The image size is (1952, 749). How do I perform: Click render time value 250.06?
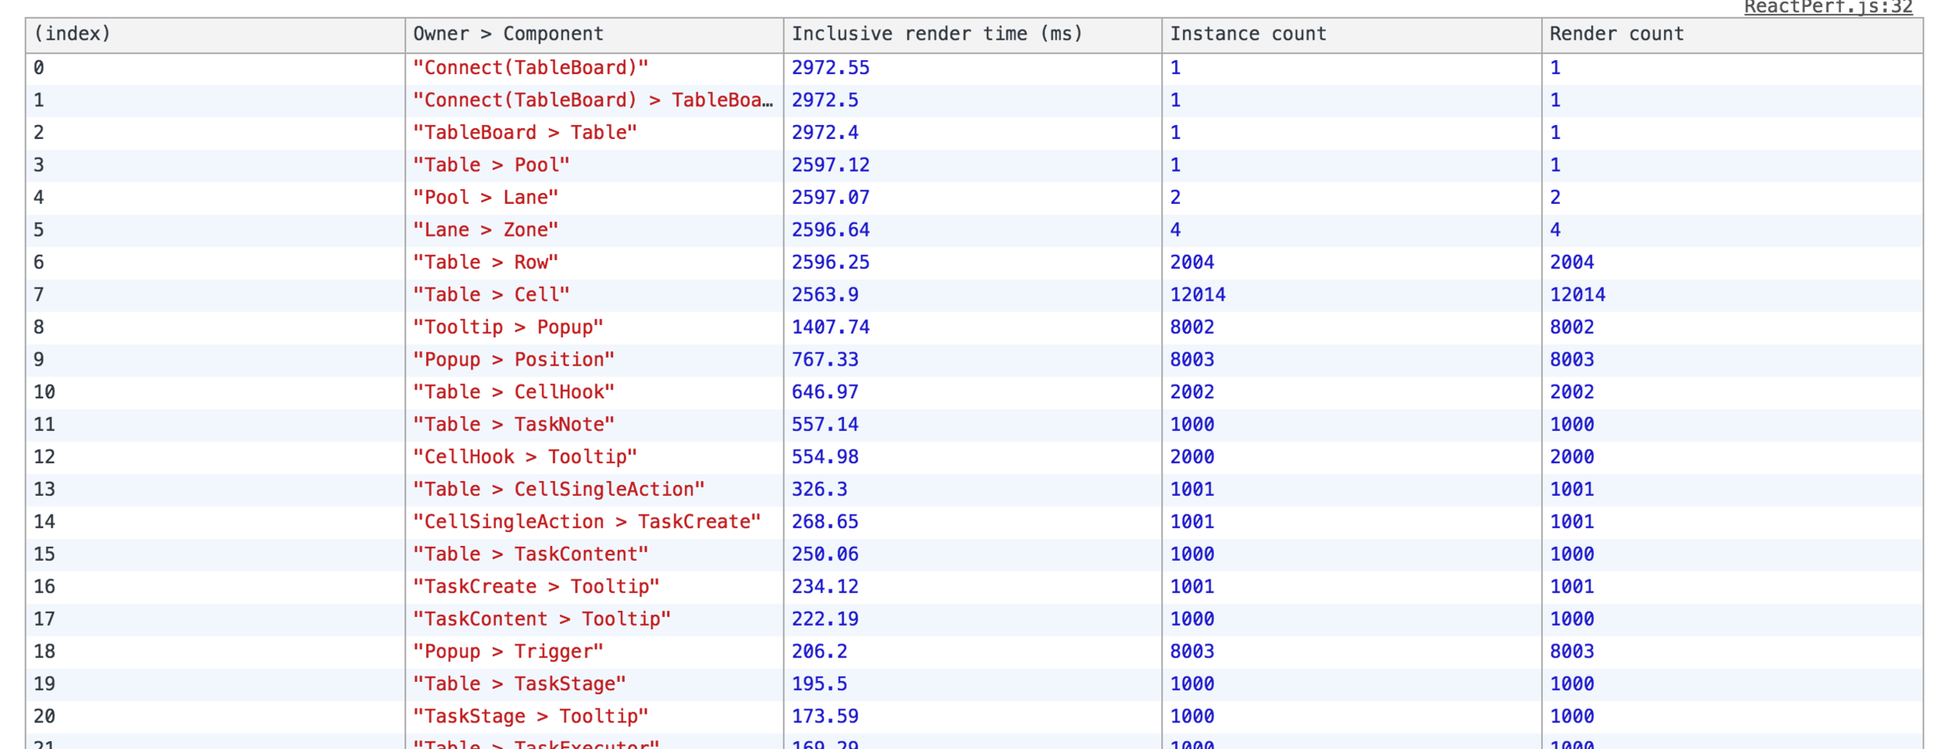click(825, 555)
